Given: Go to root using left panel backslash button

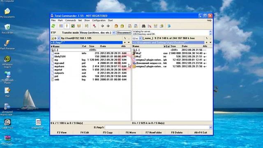Looking at the screenshot, I should 125,38.
